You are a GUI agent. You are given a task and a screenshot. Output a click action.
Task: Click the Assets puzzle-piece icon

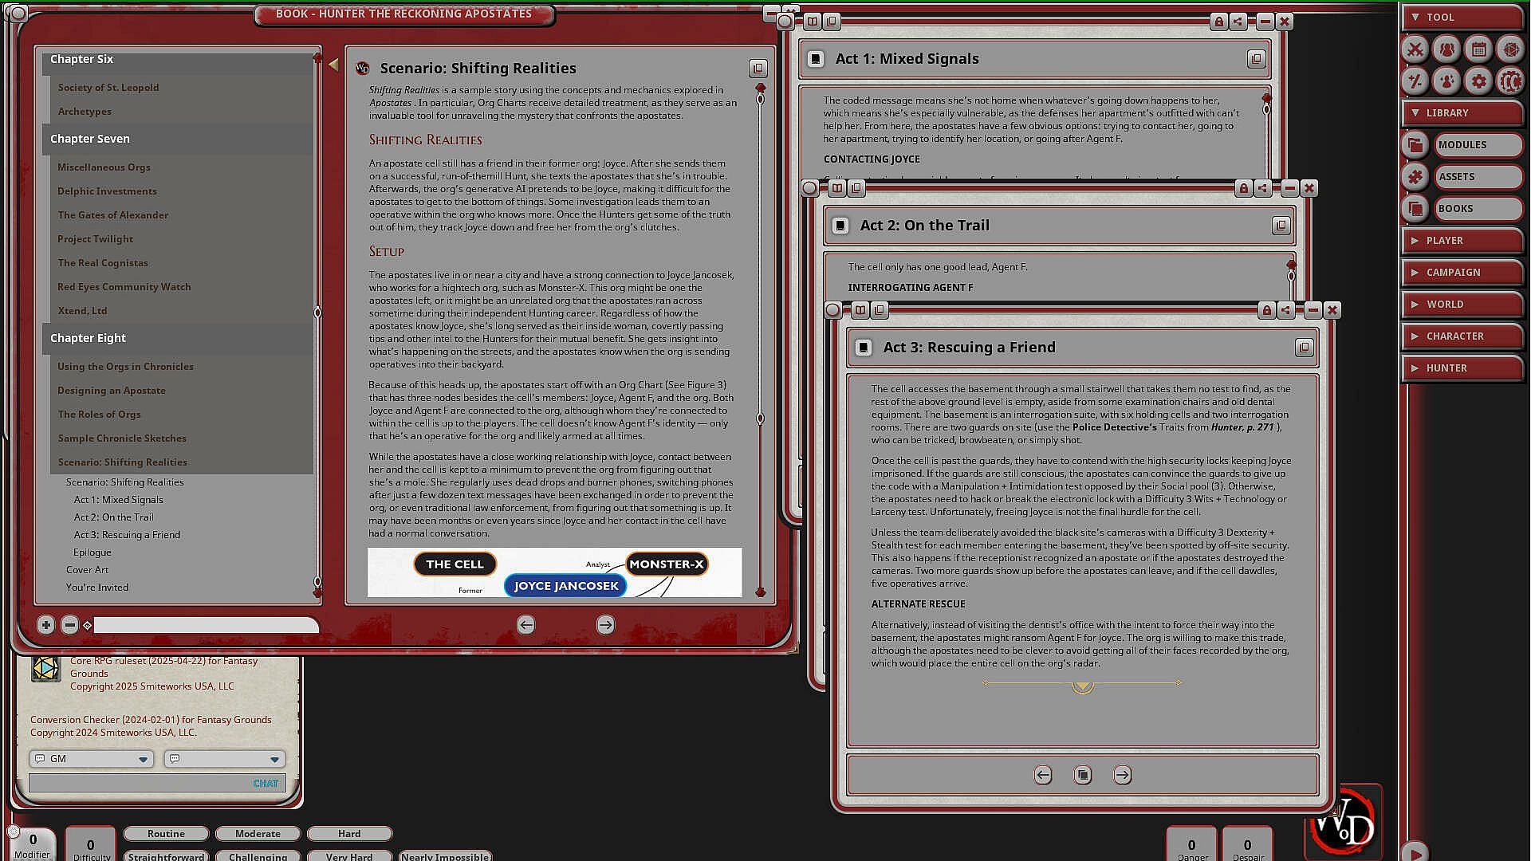pos(1415,177)
